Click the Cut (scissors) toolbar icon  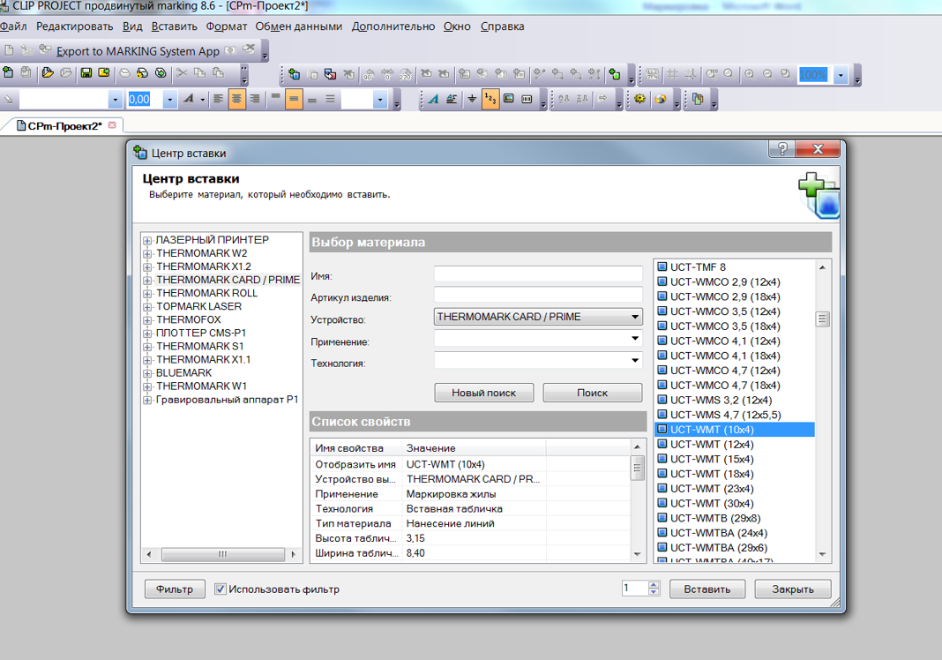click(x=182, y=72)
